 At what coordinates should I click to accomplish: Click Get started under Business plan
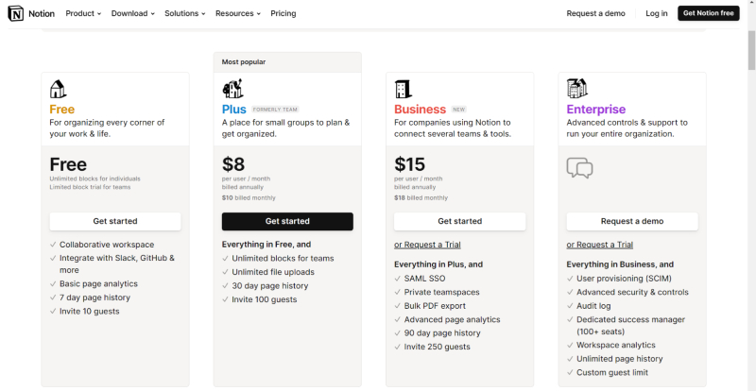click(459, 221)
